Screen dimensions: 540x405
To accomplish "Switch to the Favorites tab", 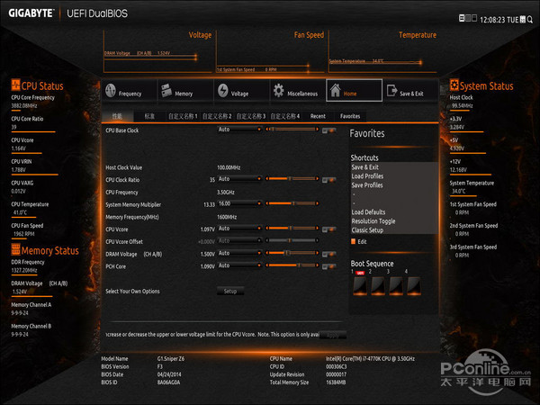I will pos(350,116).
